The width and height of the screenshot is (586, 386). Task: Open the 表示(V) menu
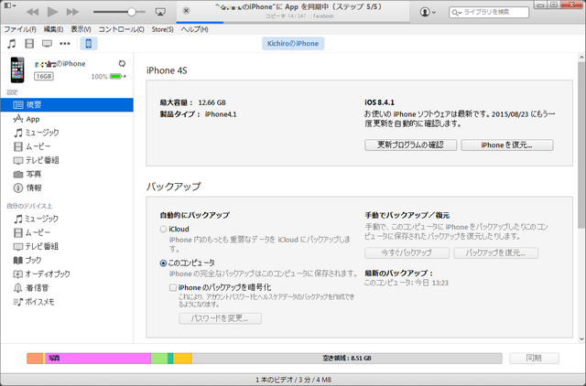click(81, 29)
